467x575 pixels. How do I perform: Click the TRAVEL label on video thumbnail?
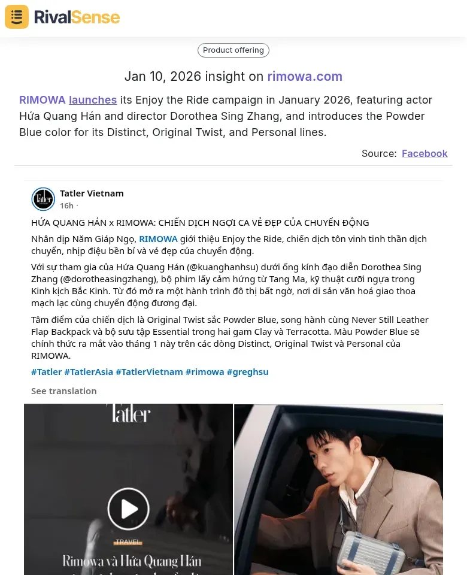(x=128, y=541)
